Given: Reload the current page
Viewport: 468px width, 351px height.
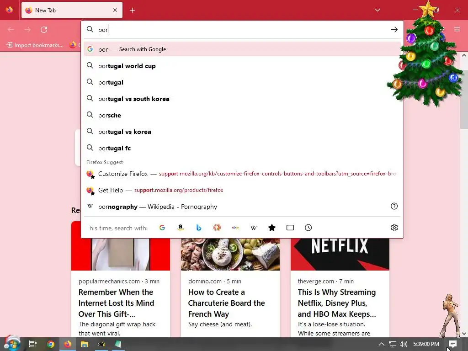Looking at the screenshot, I should pos(44,30).
